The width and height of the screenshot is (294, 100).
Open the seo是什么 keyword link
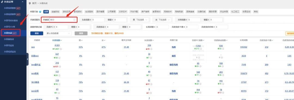coord(36,65)
